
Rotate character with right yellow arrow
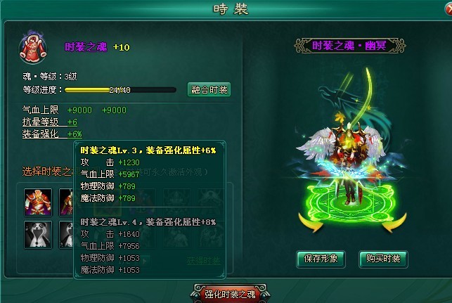394,222
